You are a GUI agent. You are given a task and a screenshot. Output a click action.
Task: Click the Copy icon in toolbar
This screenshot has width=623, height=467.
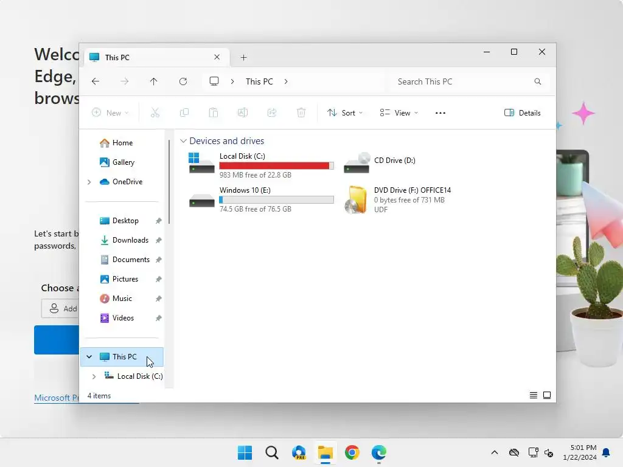(184, 112)
